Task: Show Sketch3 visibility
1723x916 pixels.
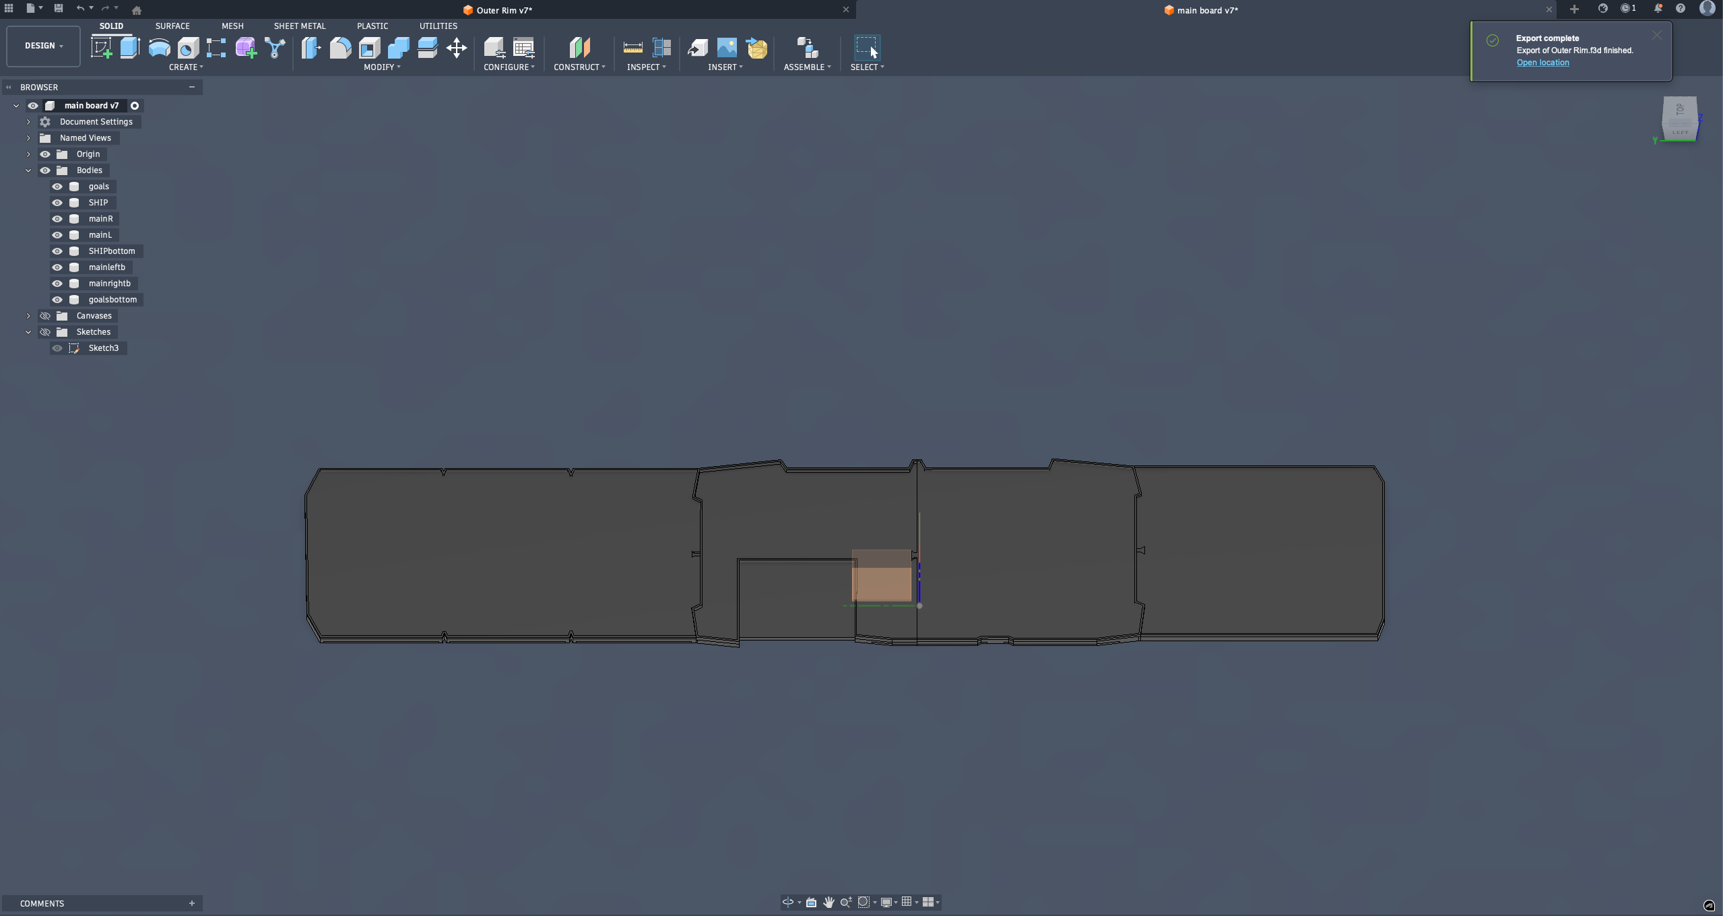Action: pyautogui.click(x=57, y=348)
